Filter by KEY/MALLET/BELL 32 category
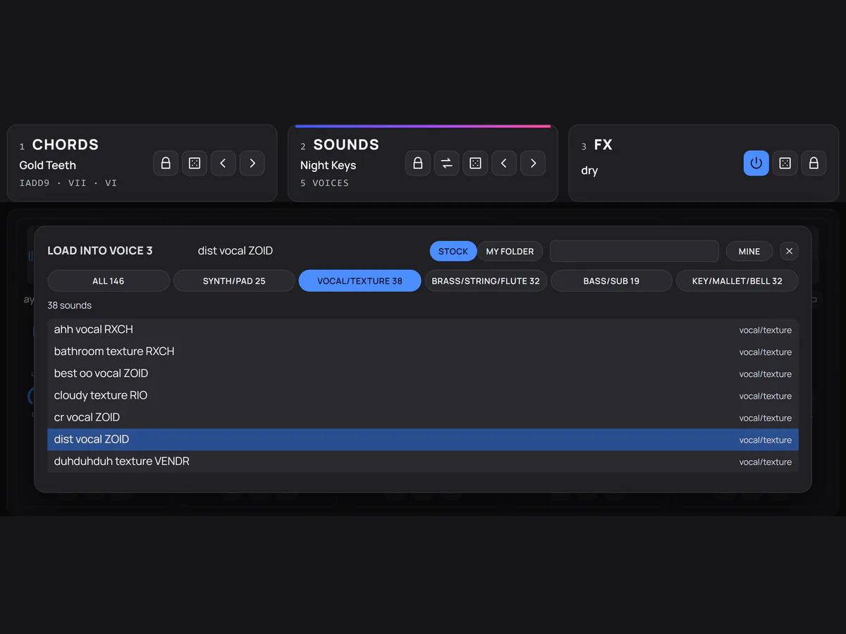The height and width of the screenshot is (634, 846). [737, 281]
